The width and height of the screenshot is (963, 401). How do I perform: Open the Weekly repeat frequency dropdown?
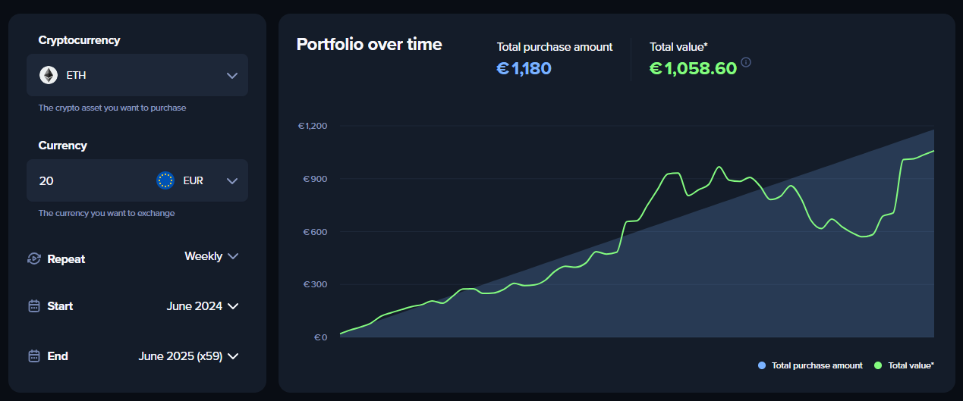point(211,256)
